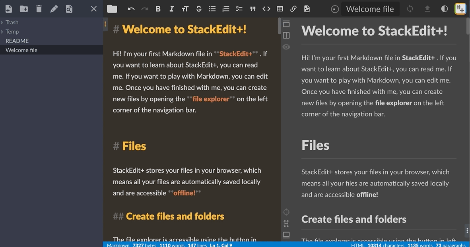470x247 pixels.
Task: Click 'Ln 1, Col 9' in status bar
Action: click(221, 245)
